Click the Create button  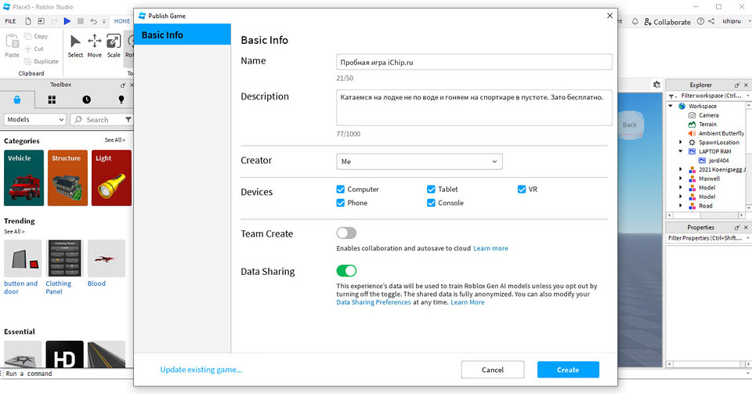568,370
